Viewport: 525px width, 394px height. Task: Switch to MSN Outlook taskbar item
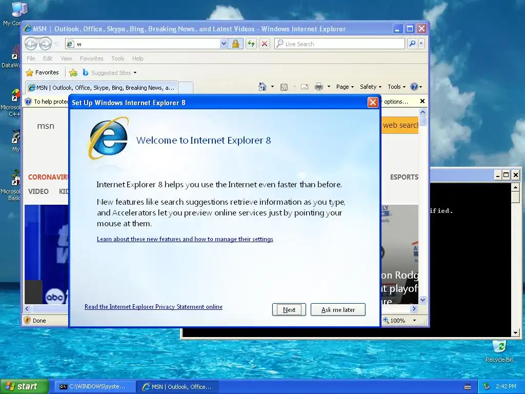tap(177, 387)
